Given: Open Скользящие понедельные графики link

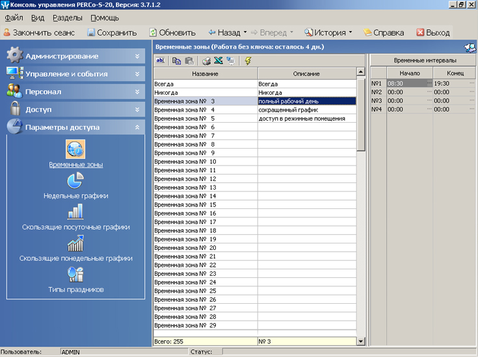Looking at the screenshot, I should (76, 258).
